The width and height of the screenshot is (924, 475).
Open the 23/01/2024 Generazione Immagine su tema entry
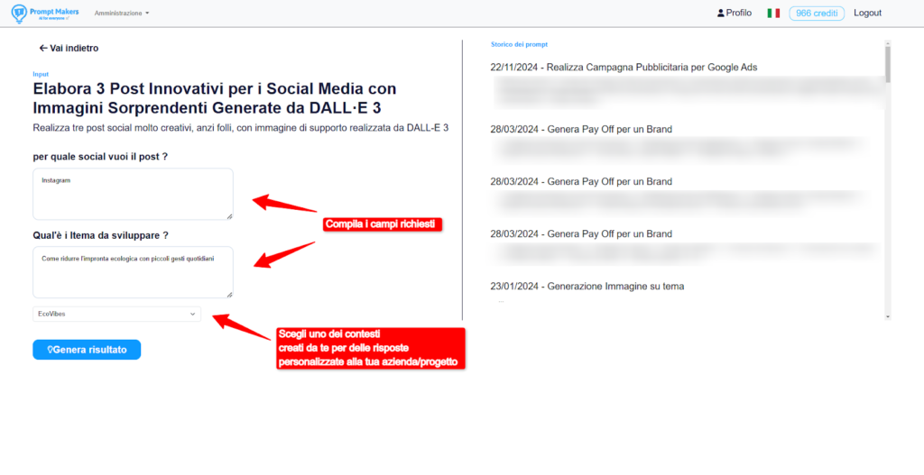click(587, 287)
